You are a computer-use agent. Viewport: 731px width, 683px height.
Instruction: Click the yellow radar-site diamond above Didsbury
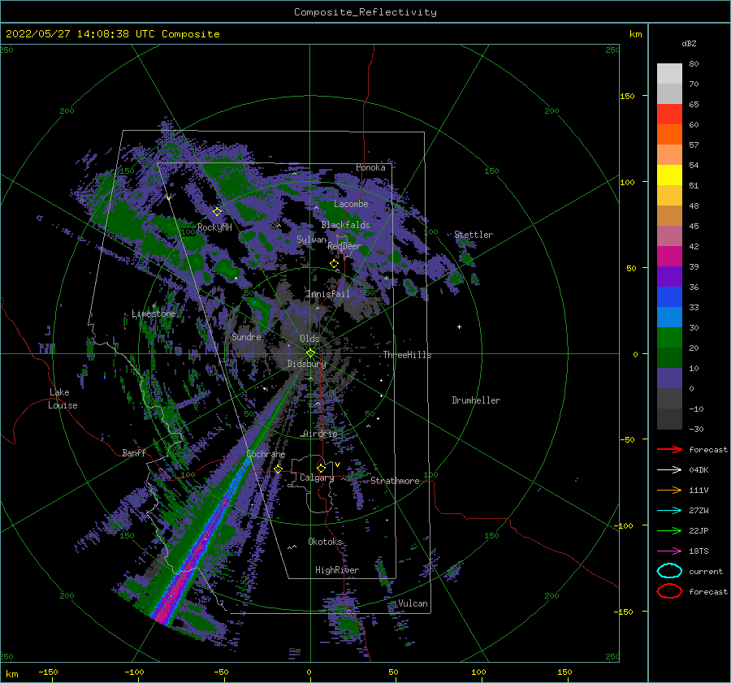[x=310, y=353]
